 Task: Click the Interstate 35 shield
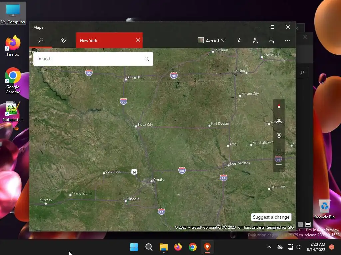point(223,178)
